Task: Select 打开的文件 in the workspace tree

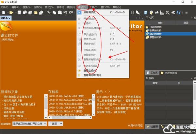Action: point(155,27)
